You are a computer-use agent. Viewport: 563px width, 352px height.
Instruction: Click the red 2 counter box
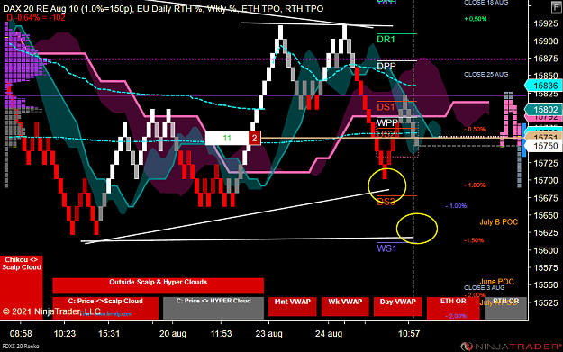[255, 138]
